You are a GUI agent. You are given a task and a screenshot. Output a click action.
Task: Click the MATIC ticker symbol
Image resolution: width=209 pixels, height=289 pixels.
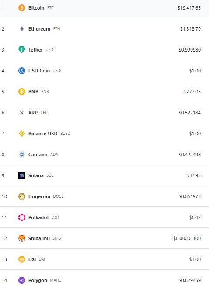point(56,280)
